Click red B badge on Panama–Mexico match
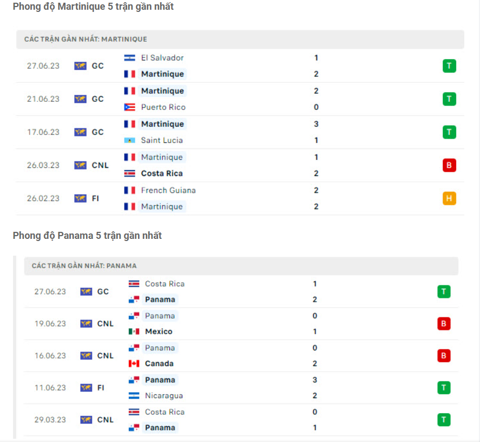480x442 pixels. click(x=444, y=324)
